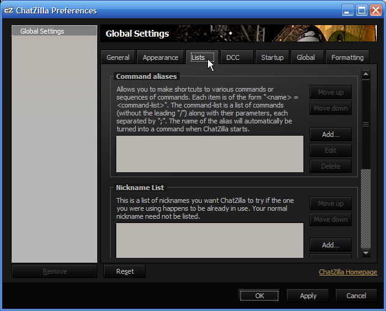Viewport: 386px width, 311px height.
Task: Click the vertical scrollbar thumb
Action: [x=366, y=125]
